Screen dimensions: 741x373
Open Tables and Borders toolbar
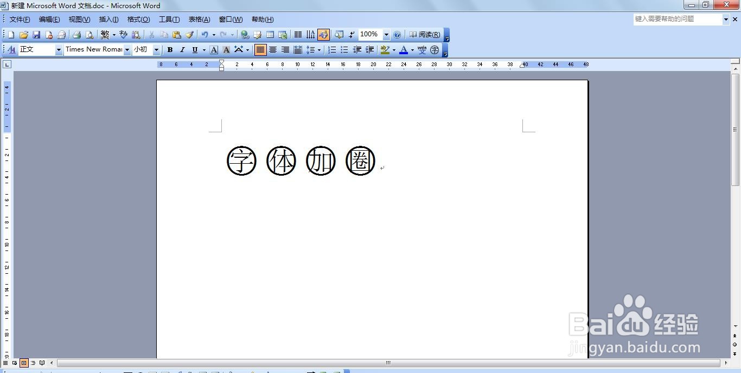click(x=258, y=35)
